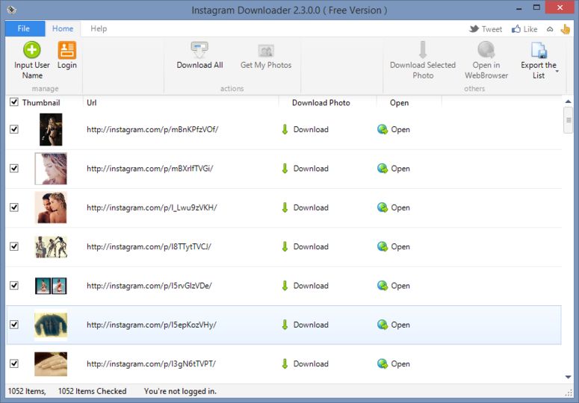The image size is (579, 403).
Task: Click thumbnail of mBnKPfzVOf photo
Action: (x=51, y=129)
